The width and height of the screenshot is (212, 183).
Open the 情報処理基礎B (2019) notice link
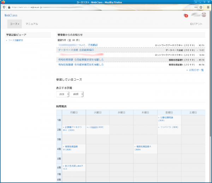coord(81,60)
